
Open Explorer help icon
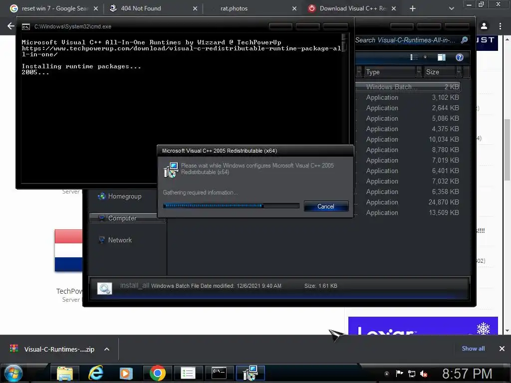tap(460, 57)
